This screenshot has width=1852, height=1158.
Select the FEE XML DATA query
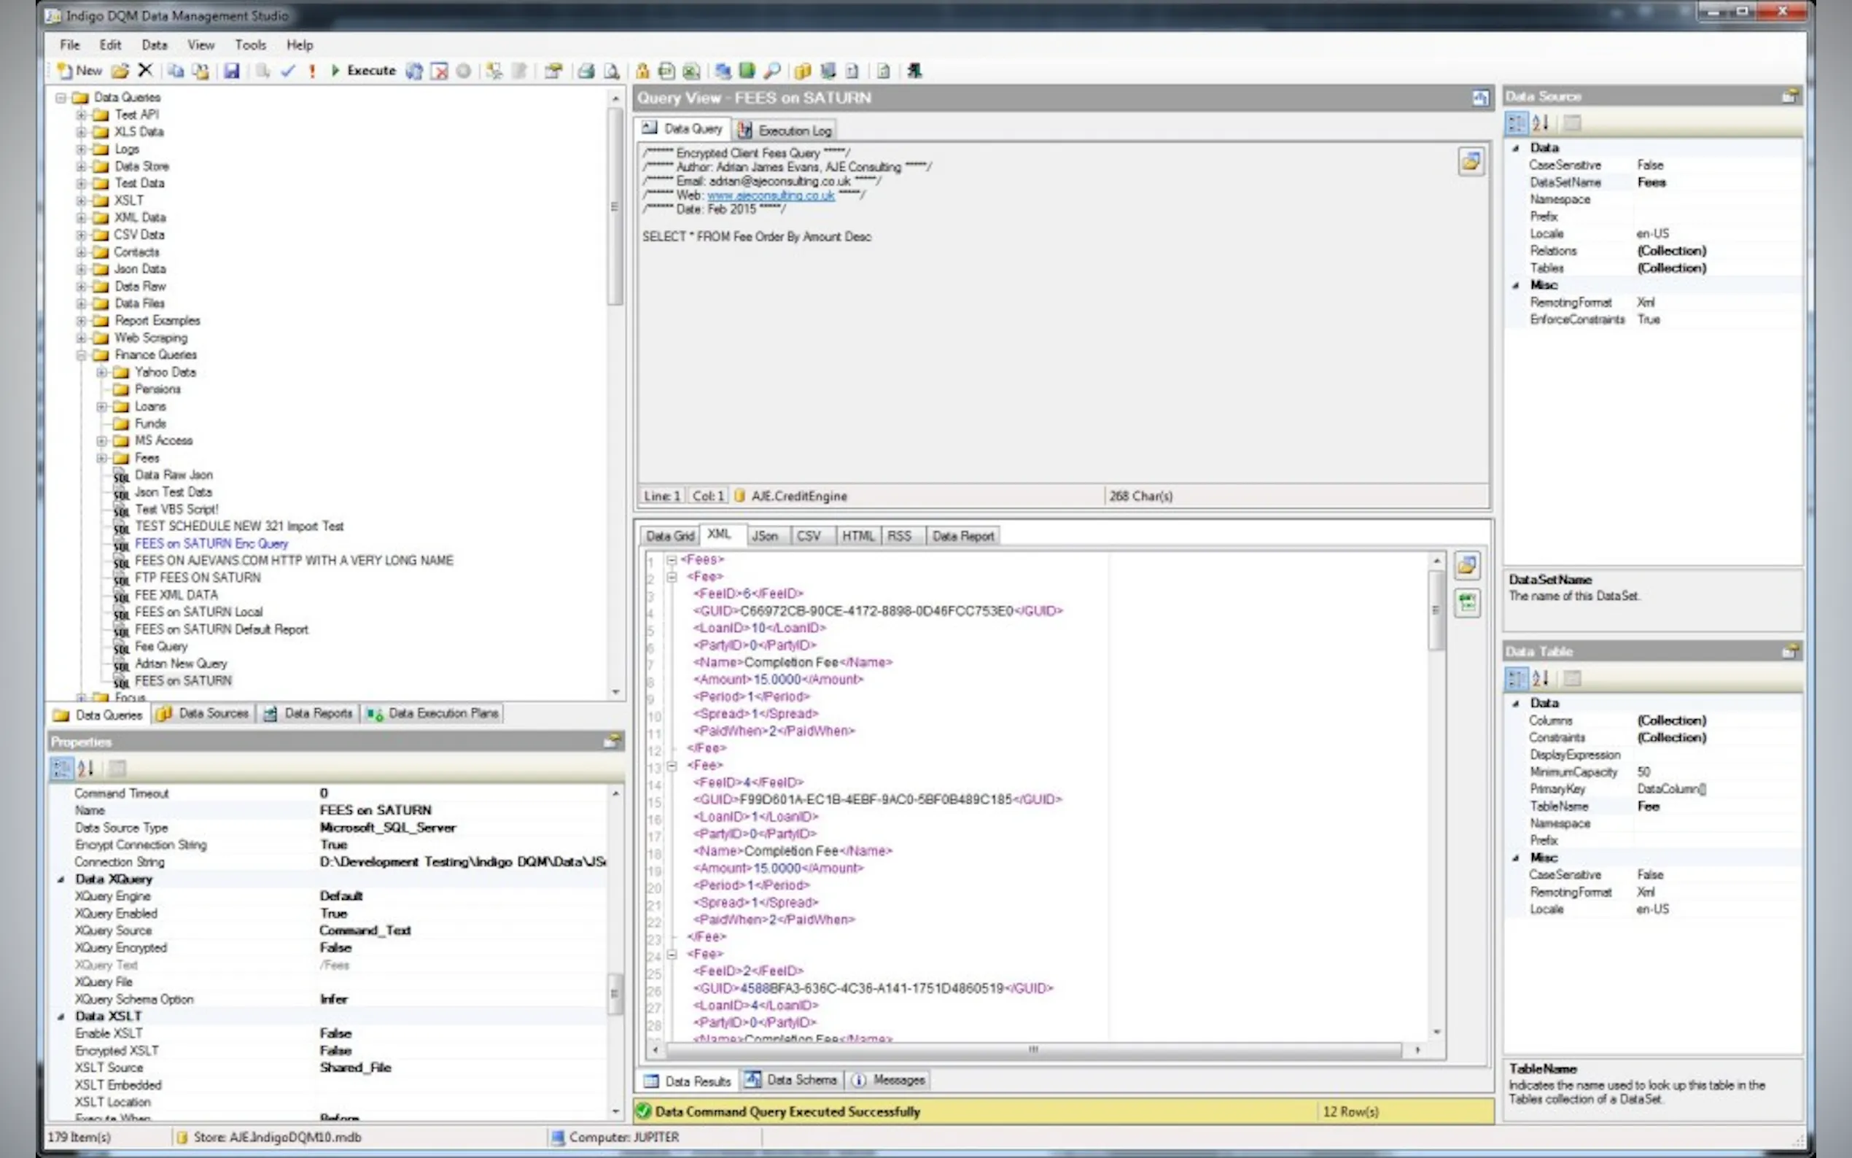point(176,595)
